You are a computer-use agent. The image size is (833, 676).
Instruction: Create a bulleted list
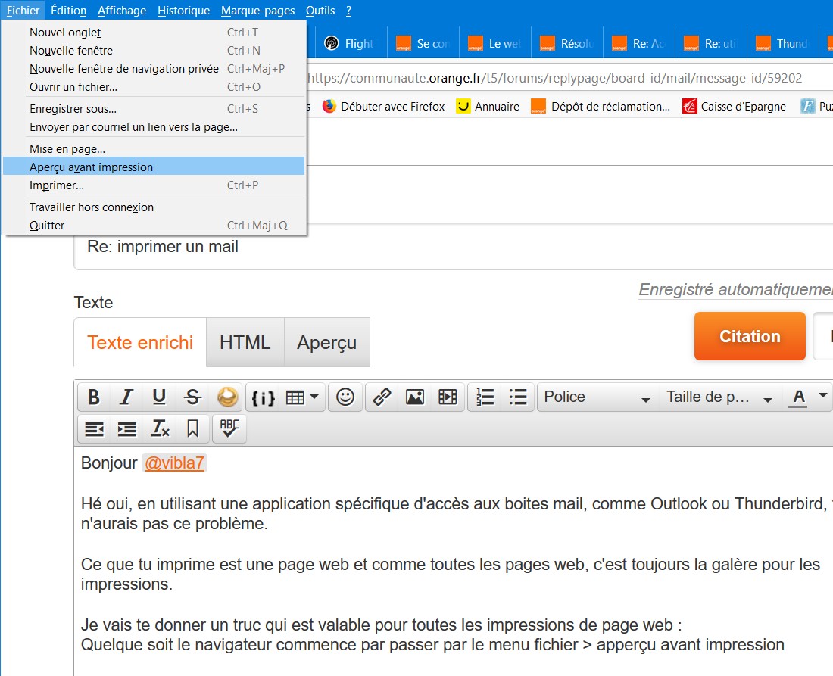click(x=517, y=397)
